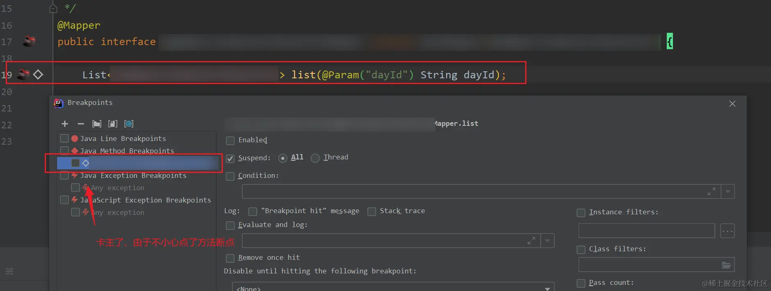Click the opening brace on line 17

pyautogui.click(x=670, y=41)
